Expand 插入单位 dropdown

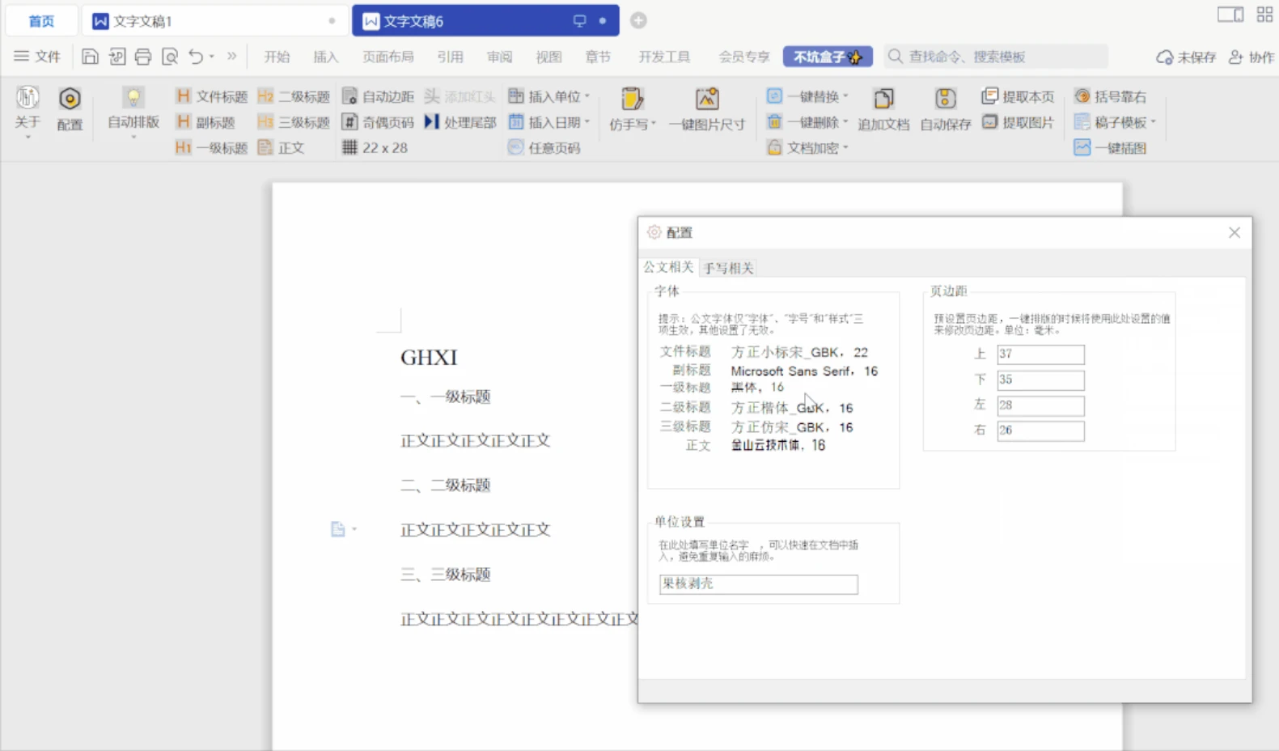click(587, 96)
